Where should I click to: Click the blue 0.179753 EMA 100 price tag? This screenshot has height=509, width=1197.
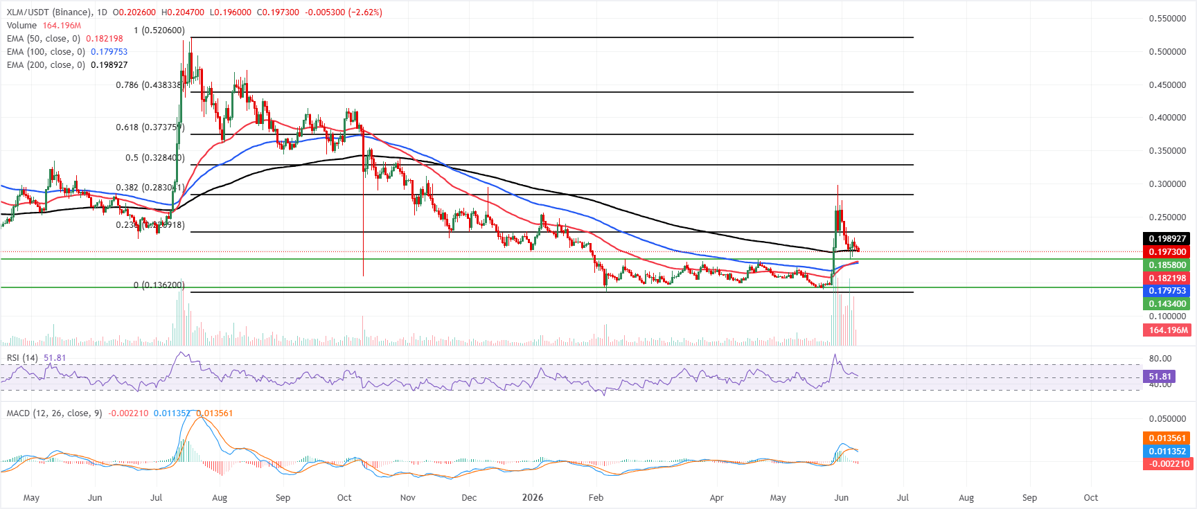[x=1167, y=291]
